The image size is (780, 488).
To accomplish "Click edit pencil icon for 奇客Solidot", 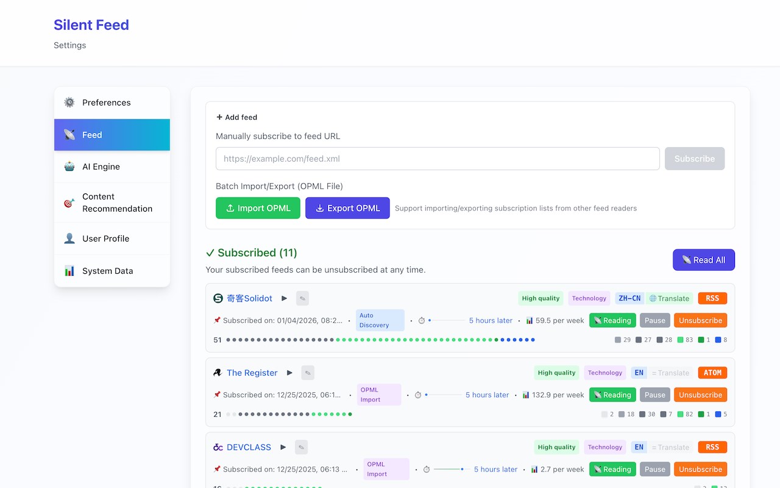I will (x=302, y=298).
